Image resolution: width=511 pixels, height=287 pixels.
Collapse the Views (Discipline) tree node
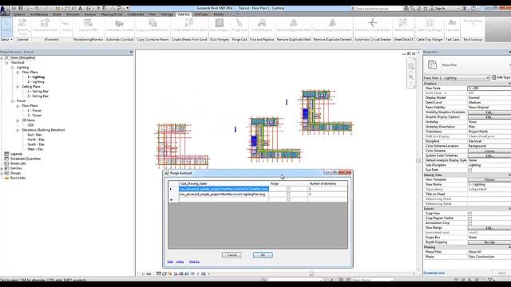point(2,58)
